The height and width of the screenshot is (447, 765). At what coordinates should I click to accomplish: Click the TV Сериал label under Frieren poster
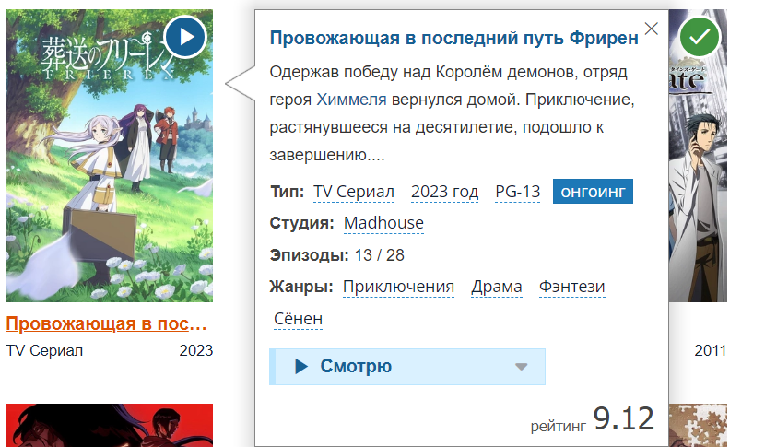click(x=44, y=351)
